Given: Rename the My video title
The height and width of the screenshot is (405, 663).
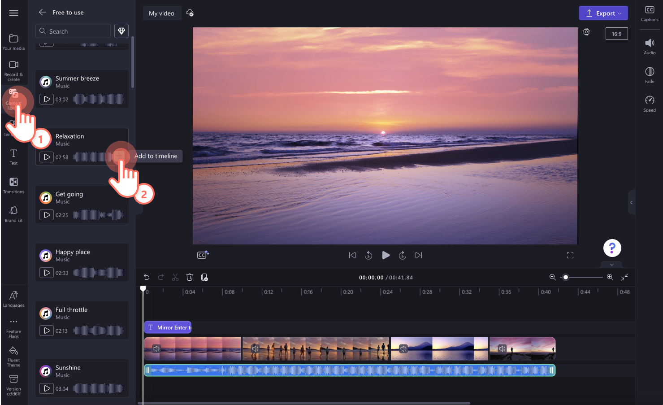Looking at the screenshot, I should point(162,13).
